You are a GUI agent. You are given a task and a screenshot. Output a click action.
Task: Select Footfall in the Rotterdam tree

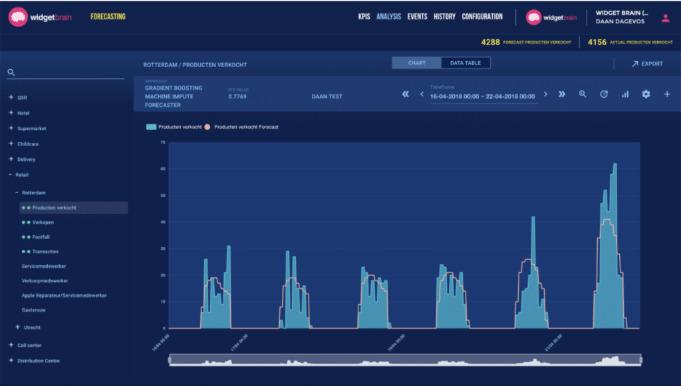pos(41,237)
